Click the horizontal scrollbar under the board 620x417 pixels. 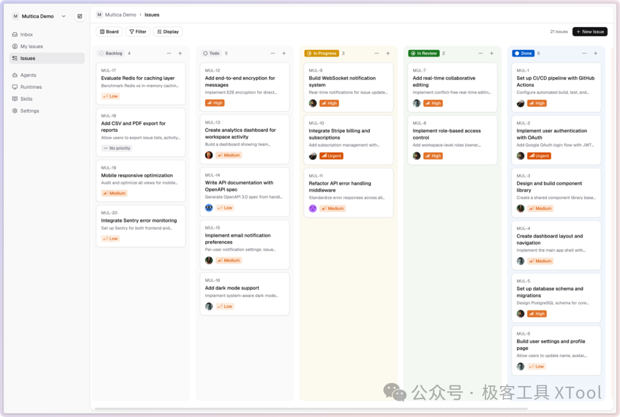tap(311, 409)
